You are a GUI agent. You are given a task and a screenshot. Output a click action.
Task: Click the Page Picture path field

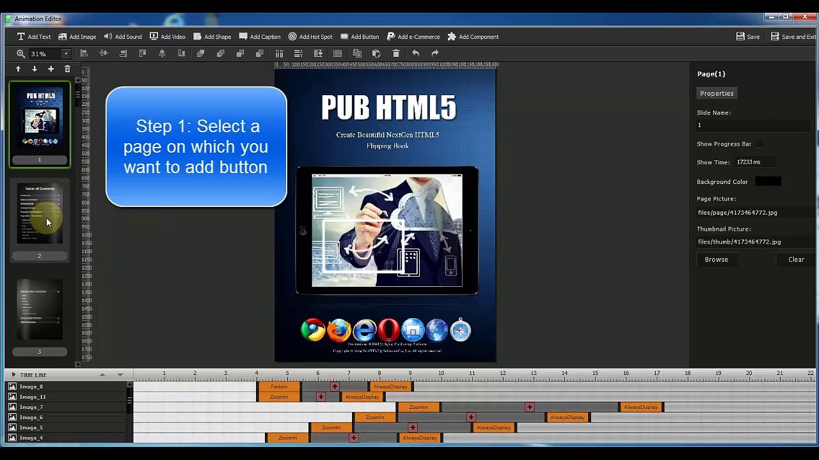(755, 213)
